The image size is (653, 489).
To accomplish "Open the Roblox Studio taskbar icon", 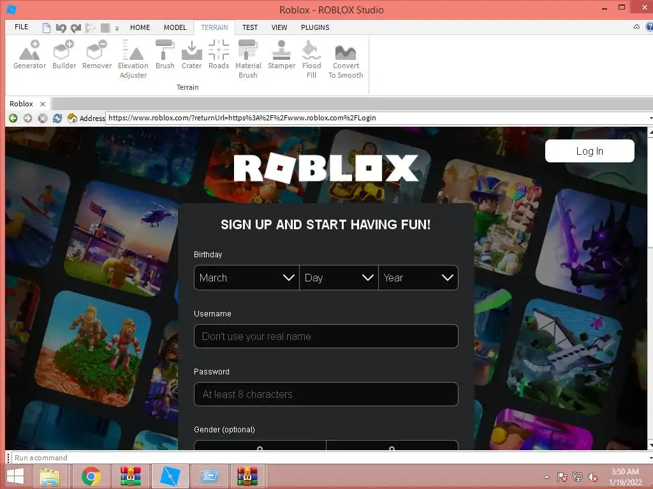I will click(x=170, y=476).
